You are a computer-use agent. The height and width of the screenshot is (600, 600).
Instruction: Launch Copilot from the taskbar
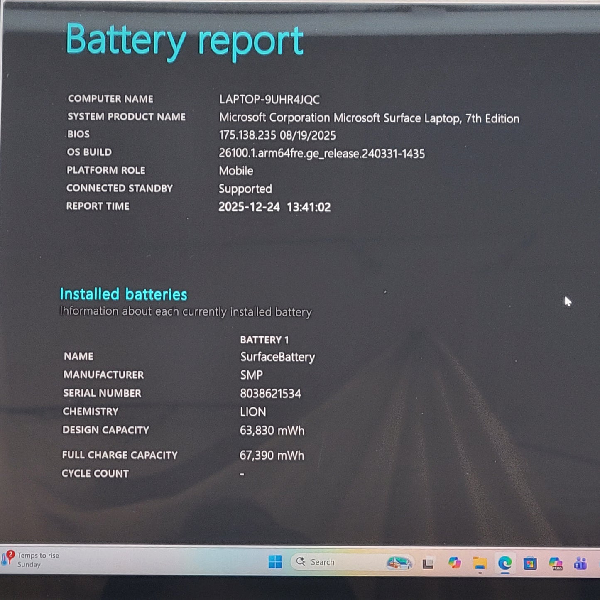point(454,562)
